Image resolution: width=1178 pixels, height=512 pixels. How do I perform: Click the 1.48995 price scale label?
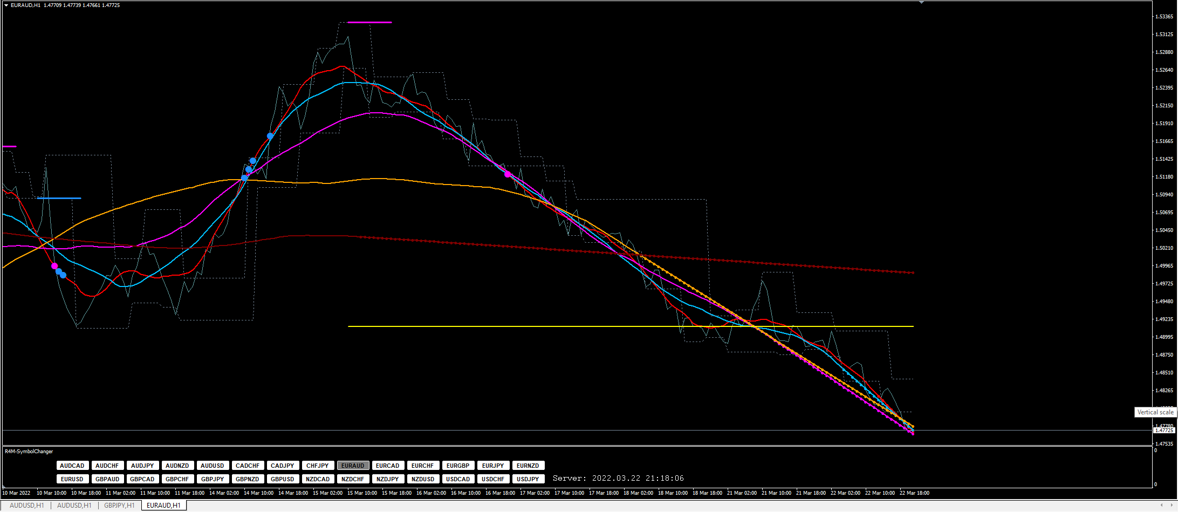(x=1164, y=337)
